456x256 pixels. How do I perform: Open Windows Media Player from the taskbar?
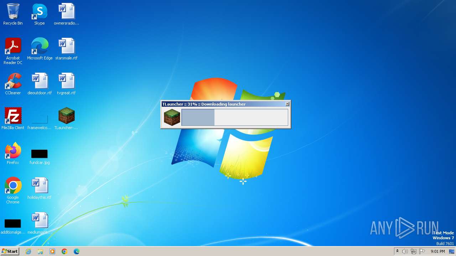pyautogui.click(x=52, y=251)
